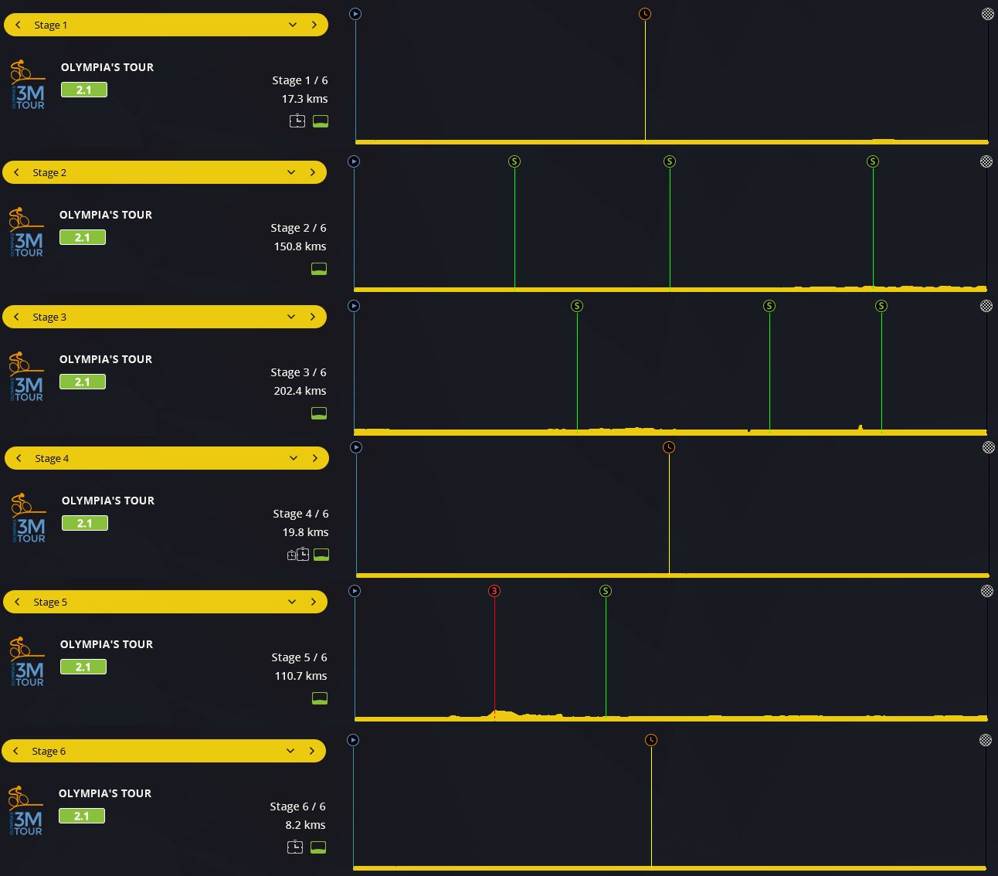The width and height of the screenshot is (998, 876).
Task: Click next arrow in Stage 5 selector
Action: click(x=314, y=602)
